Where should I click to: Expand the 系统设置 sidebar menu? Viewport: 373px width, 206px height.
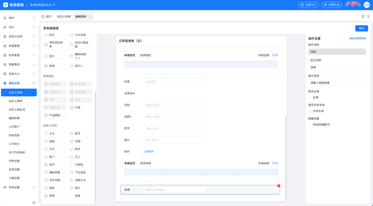coord(19,187)
